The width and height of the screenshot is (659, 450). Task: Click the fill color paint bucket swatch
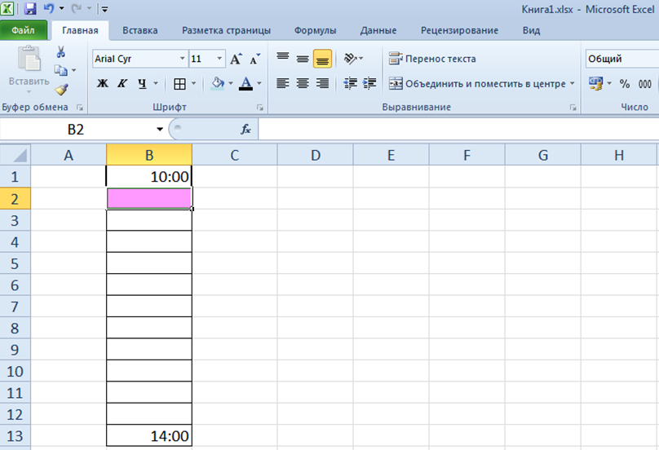(x=217, y=83)
